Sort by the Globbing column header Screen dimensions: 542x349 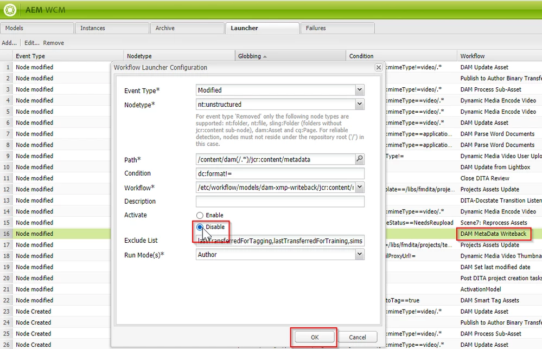(x=290, y=56)
